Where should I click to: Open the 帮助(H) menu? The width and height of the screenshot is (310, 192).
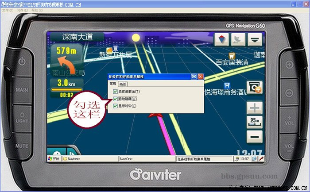pyautogui.click(x=37, y=10)
